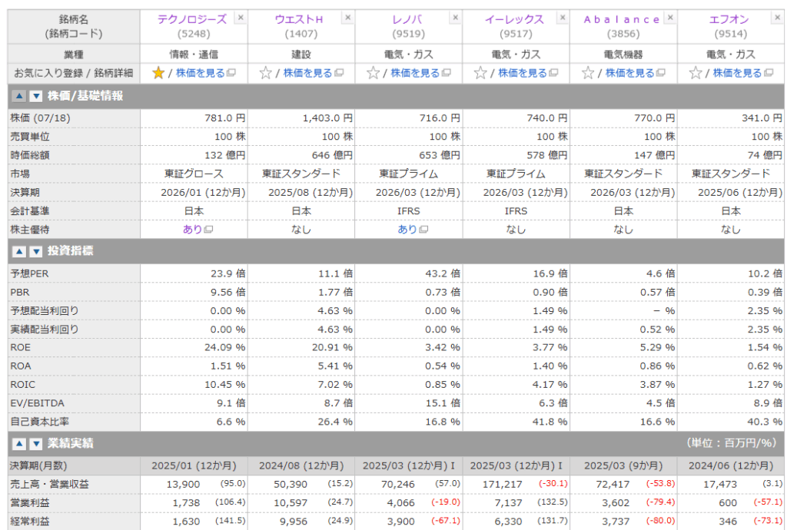The image size is (787, 530).
Task: Click the 自己資本比率 row label
Action: pyautogui.click(x=40, y=422)
